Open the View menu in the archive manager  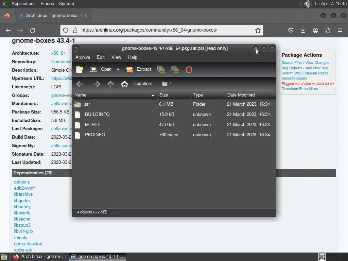coord(116,57)
